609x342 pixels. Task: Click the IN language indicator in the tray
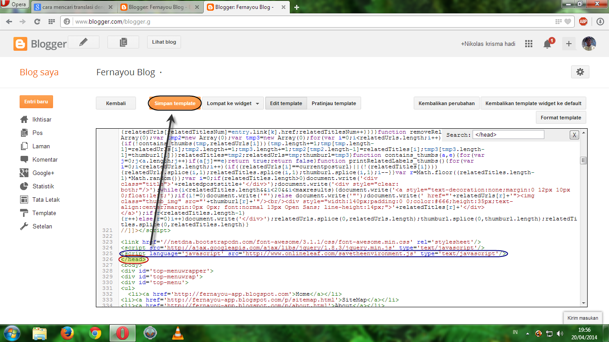pos(515,332)
